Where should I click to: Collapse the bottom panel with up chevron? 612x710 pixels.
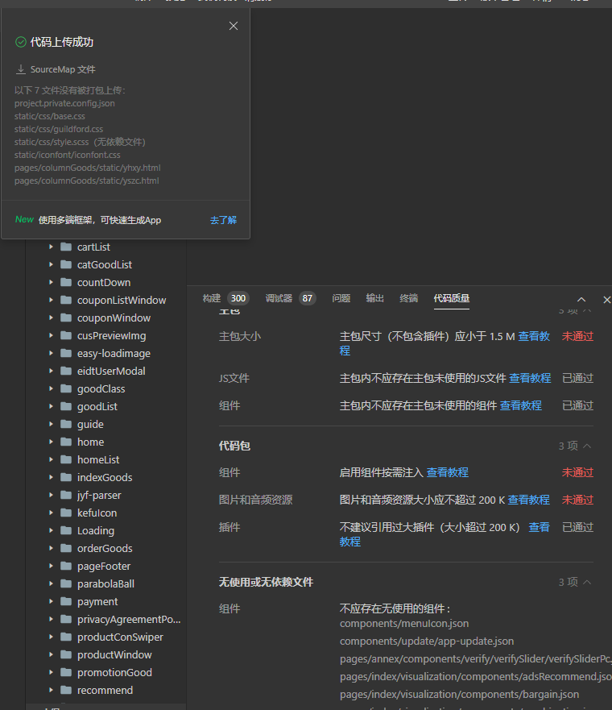(x=581, y=300)
